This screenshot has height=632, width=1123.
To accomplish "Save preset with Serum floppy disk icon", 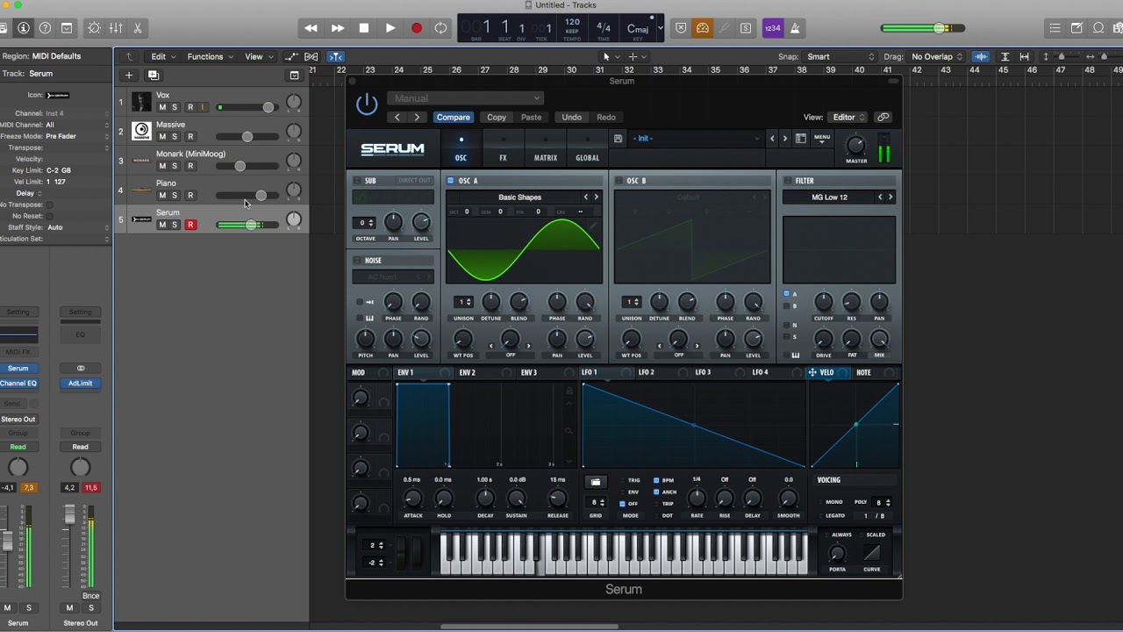I will (619, 139).
